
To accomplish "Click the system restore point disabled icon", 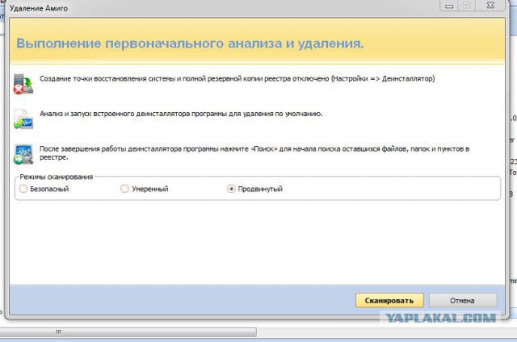I will (23, 84).
